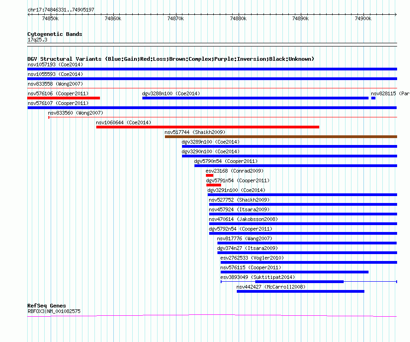The image size is (410, 342).
Task: Click the 74890k ruler position
Action: 300,18
